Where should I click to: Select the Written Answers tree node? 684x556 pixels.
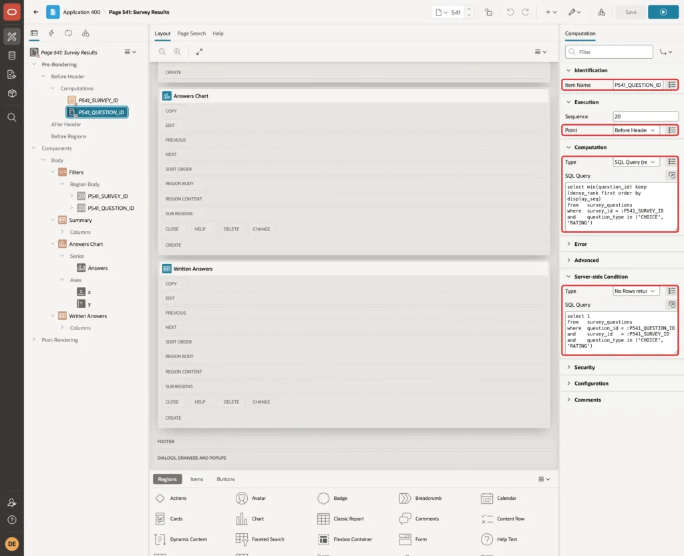coord(88,316)
